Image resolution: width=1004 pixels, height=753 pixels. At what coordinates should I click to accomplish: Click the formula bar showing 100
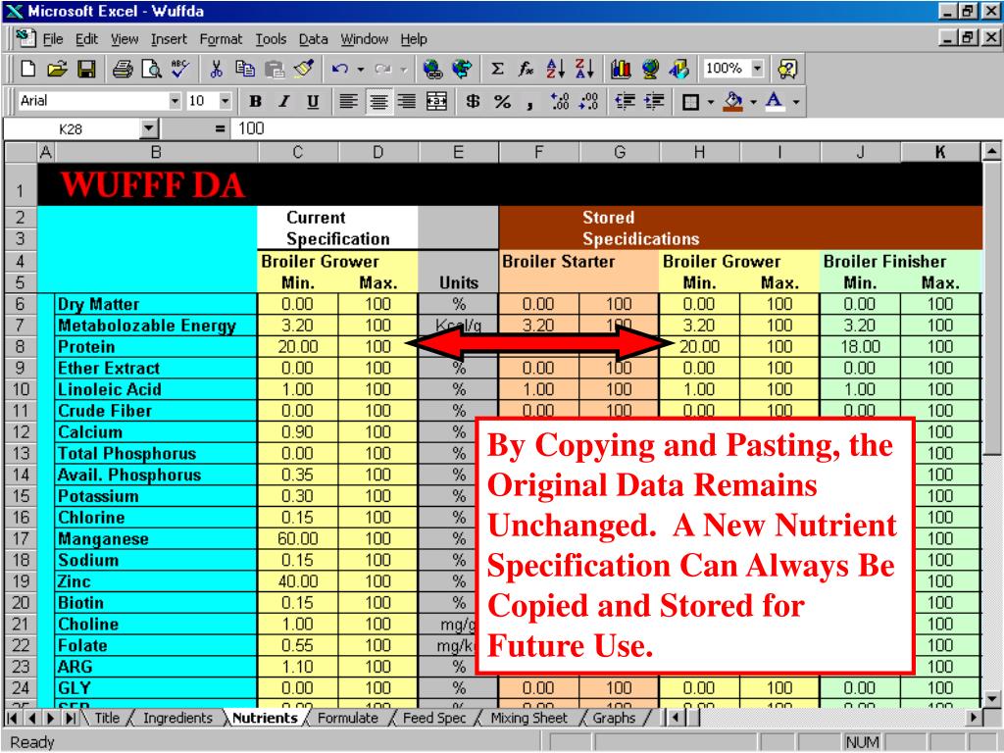tap(615, 128)
